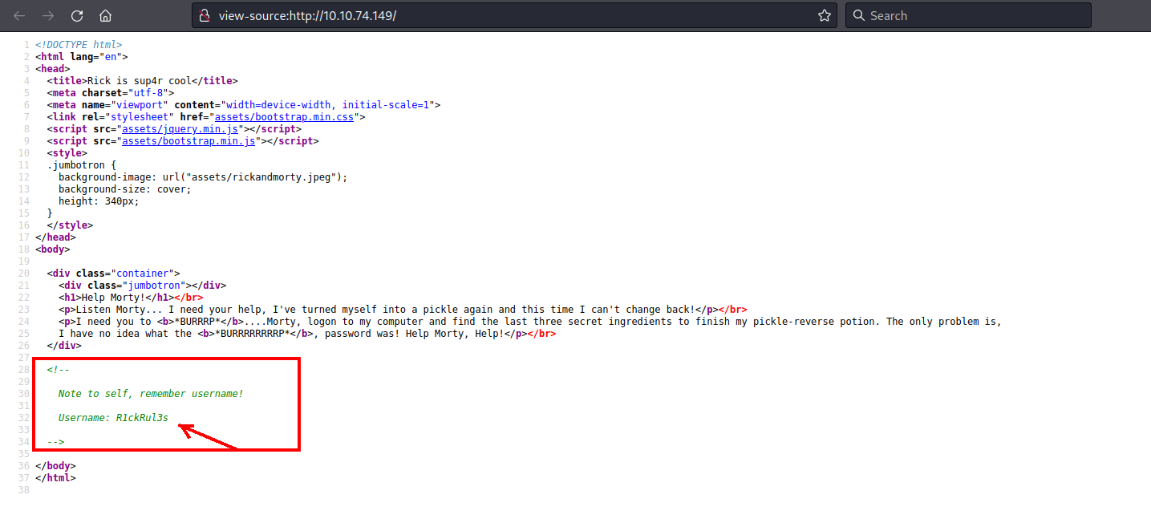
Task: Go back with the back arrow
Action: [19, 15]
